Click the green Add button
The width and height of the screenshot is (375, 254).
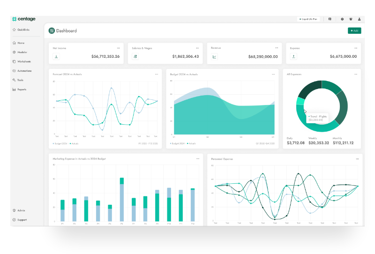pos(354,30)
